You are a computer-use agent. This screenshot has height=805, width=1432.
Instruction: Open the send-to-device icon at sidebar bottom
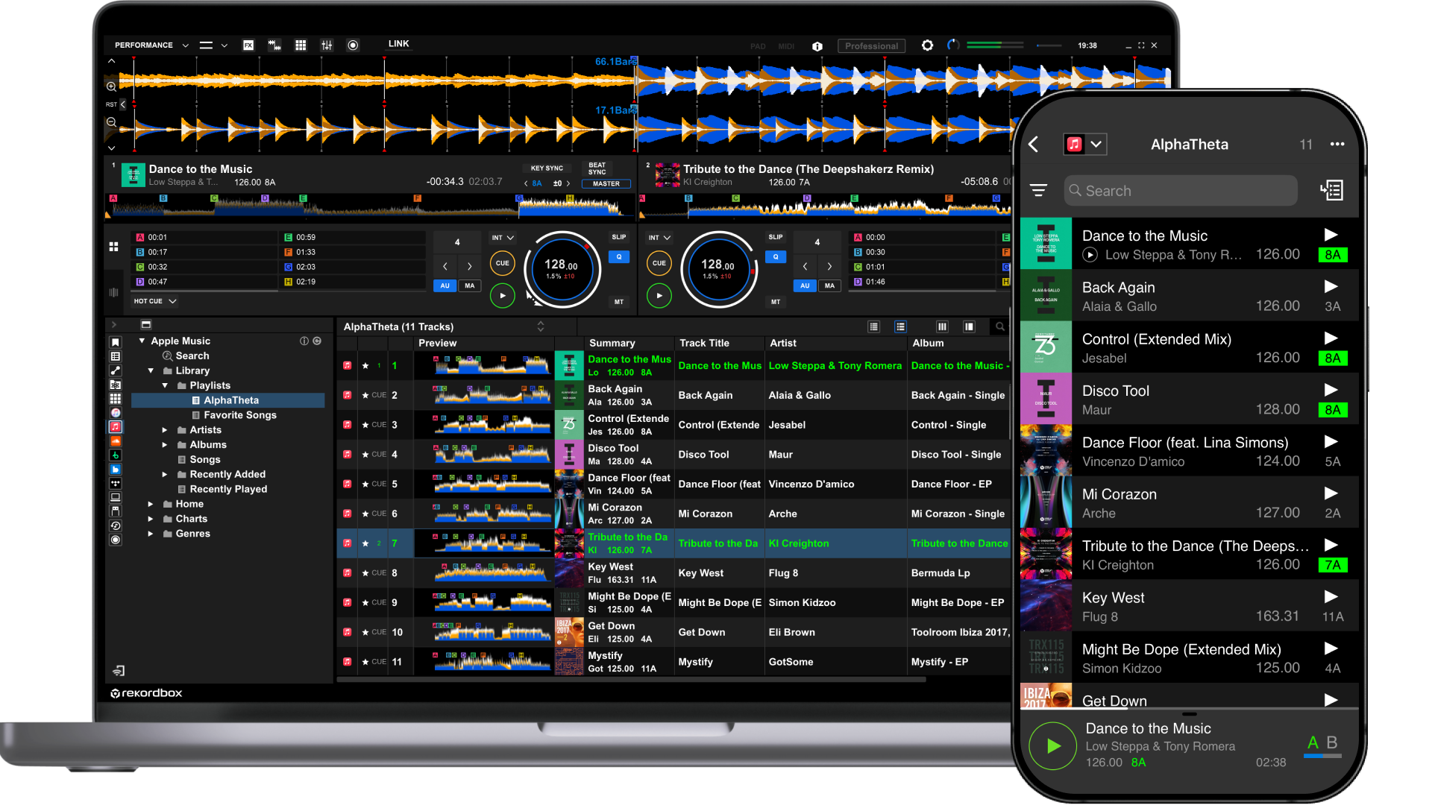pyautogui.click(x=119, y=670)
